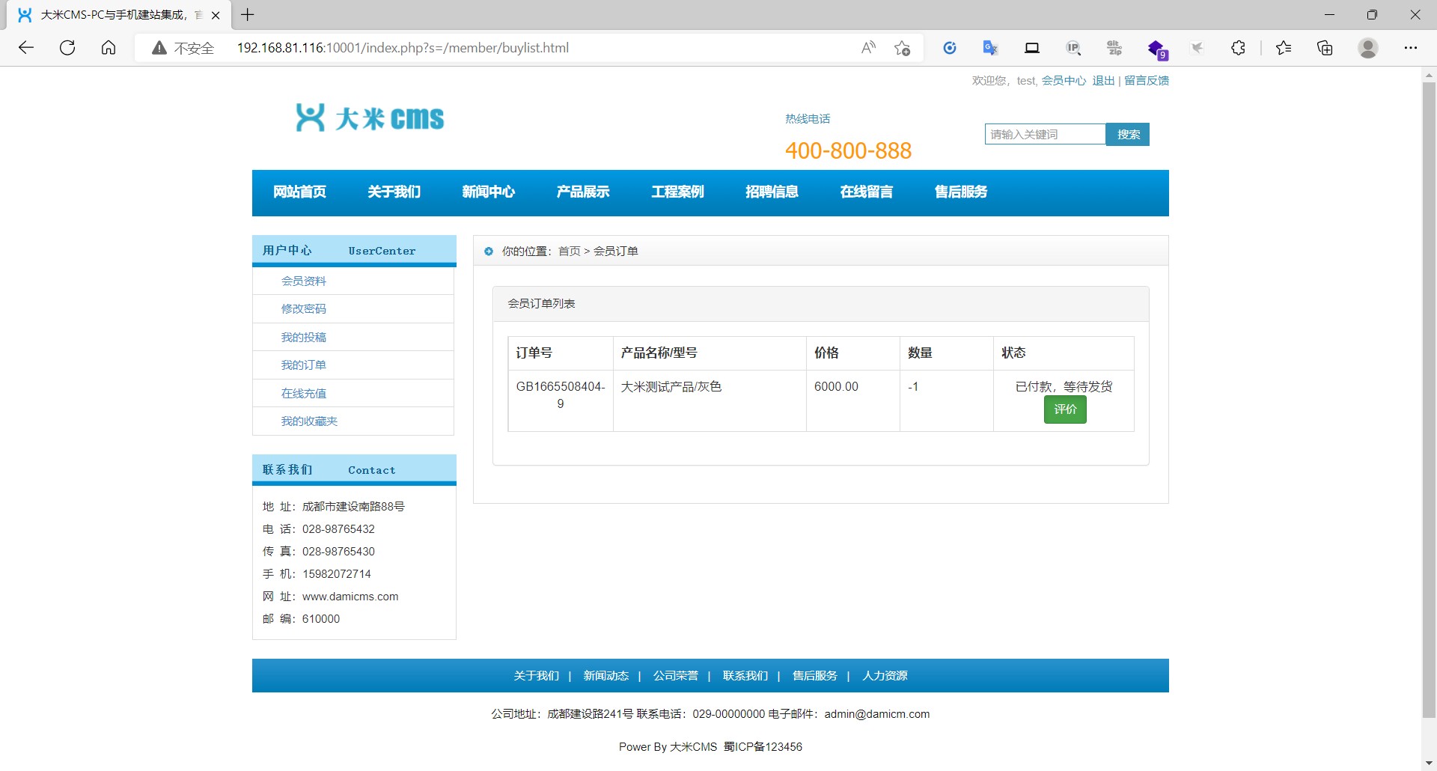Close the 大米CMS browser tab
1437x771 pixels.
click(x=216, y=15)
